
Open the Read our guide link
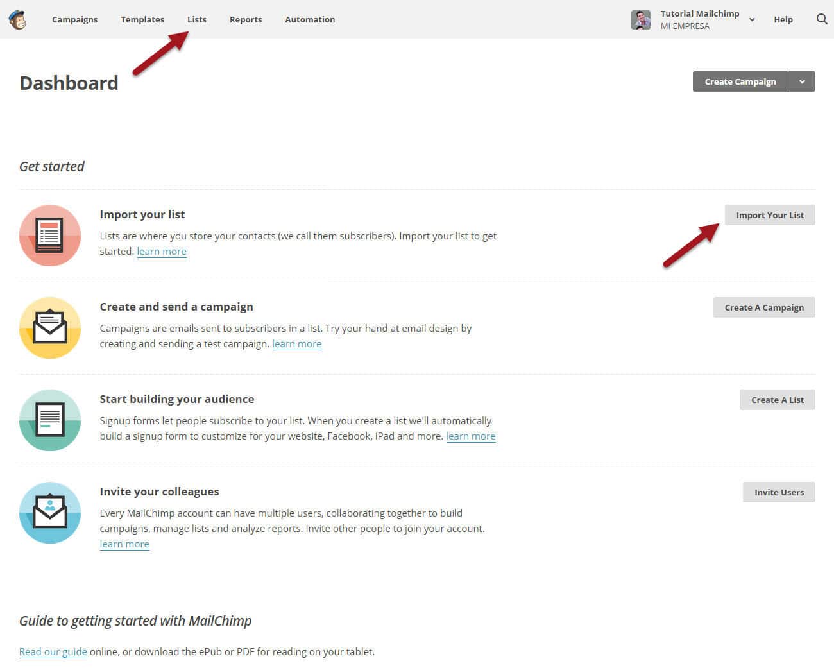53,652
